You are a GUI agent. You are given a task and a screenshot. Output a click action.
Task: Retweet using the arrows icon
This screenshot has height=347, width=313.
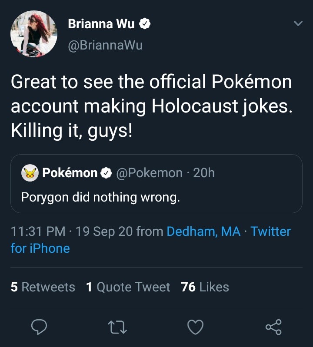pyautogui.click(x=117, y=327)
